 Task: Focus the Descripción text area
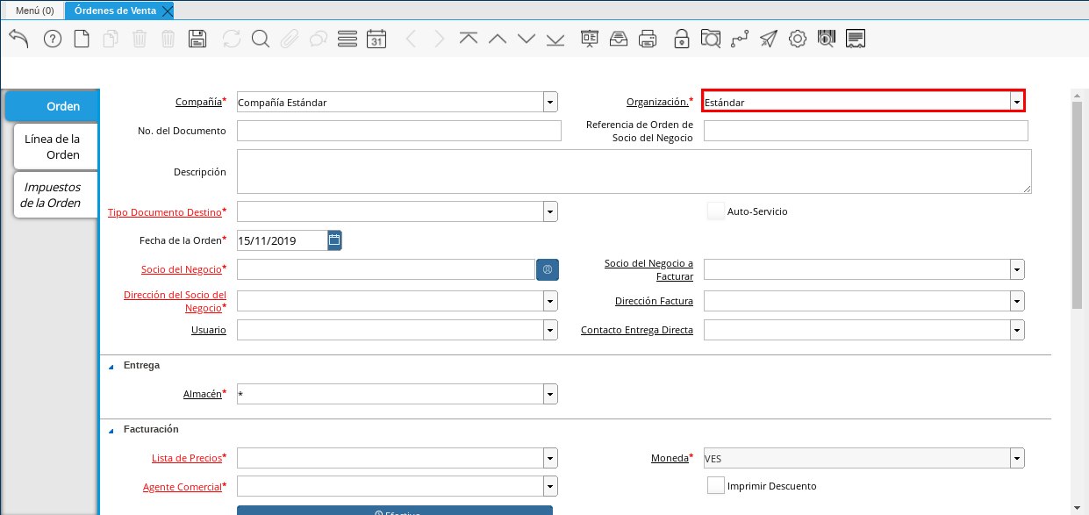click(634, 171)
